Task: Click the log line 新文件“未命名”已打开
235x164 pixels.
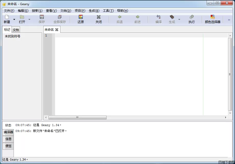Action: (x=41, y=131)
